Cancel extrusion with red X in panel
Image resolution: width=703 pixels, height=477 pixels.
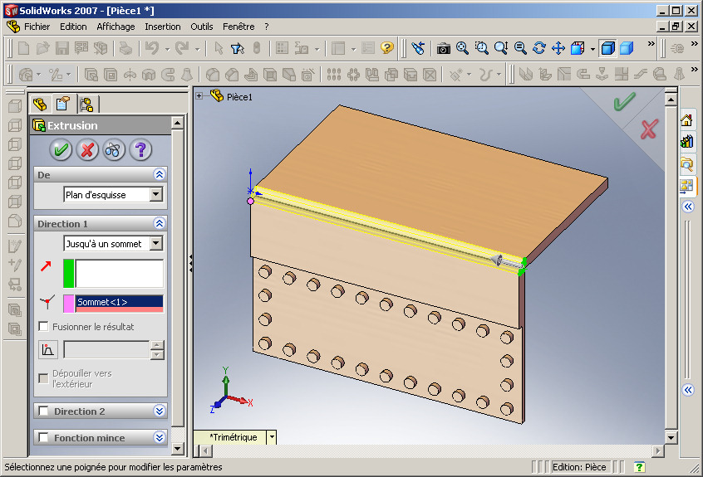(87, 149)
